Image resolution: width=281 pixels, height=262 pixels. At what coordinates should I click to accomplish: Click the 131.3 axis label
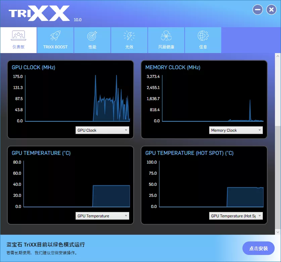tap(18, 88)
